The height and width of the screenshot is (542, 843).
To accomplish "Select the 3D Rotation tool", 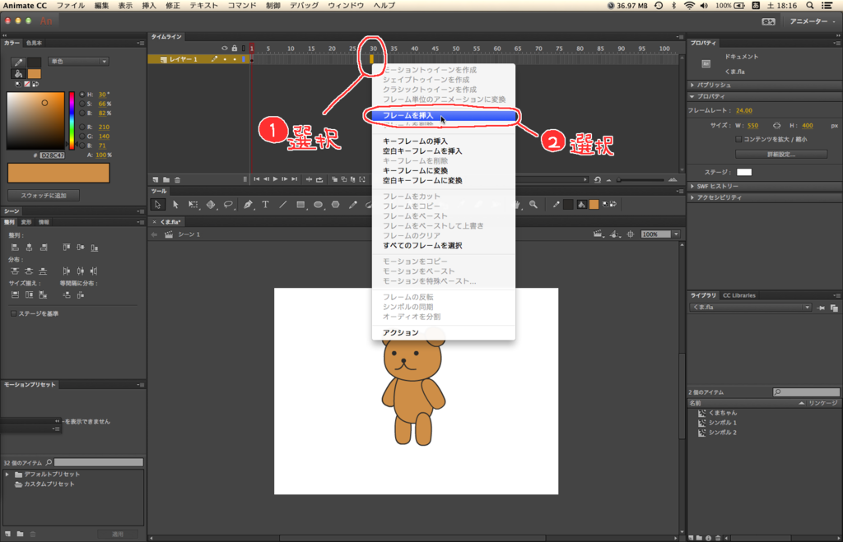I will pyautogui.click(x=211, y=205).
